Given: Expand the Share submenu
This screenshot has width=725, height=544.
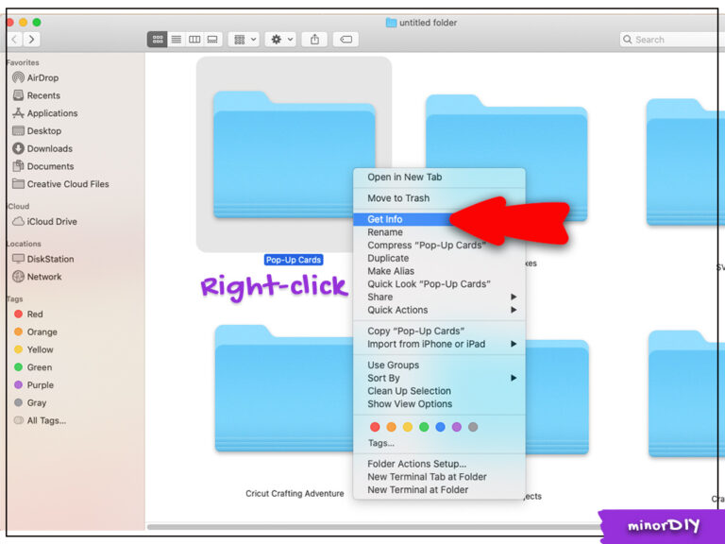Looking at the screenshot, I should (x=439, y=297).
